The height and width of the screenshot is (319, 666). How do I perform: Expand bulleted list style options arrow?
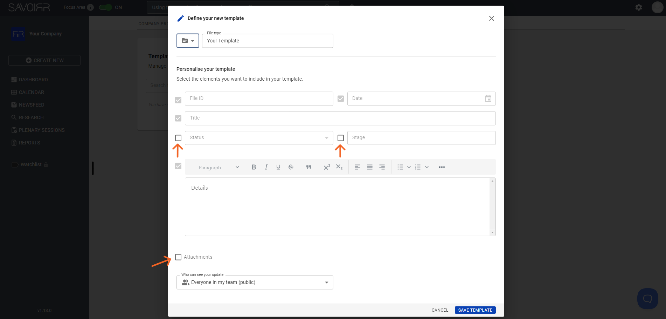tap(409, 167)
